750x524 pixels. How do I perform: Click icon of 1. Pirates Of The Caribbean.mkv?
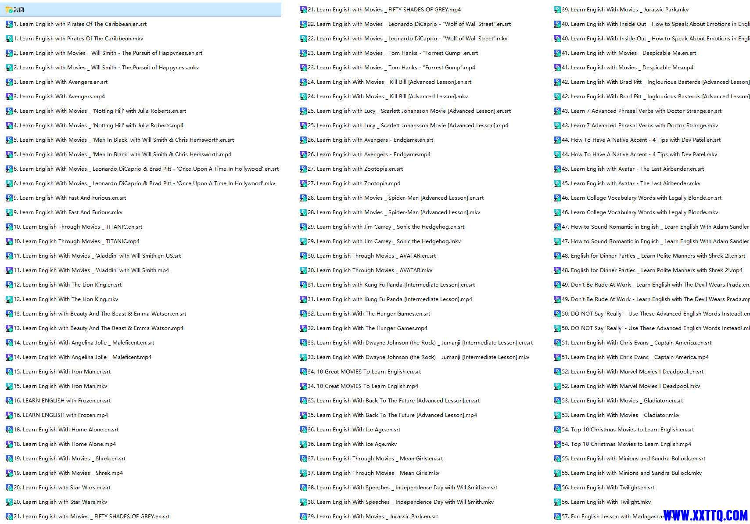(9, 38)
